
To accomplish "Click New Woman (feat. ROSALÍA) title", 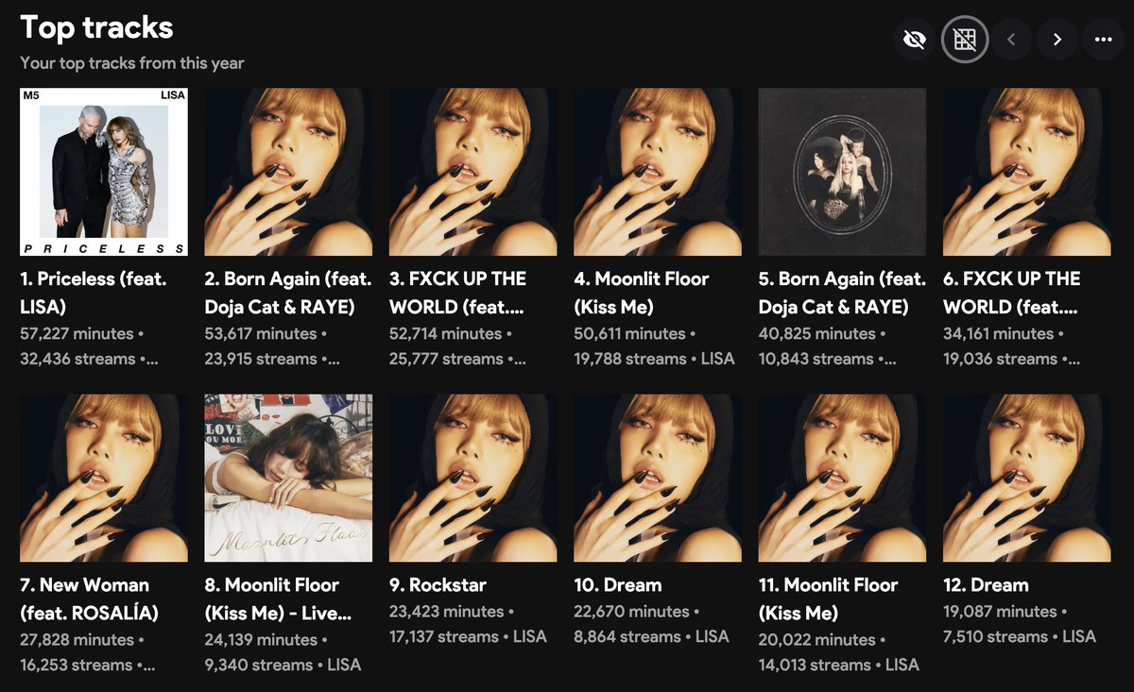I will [87, 599].
